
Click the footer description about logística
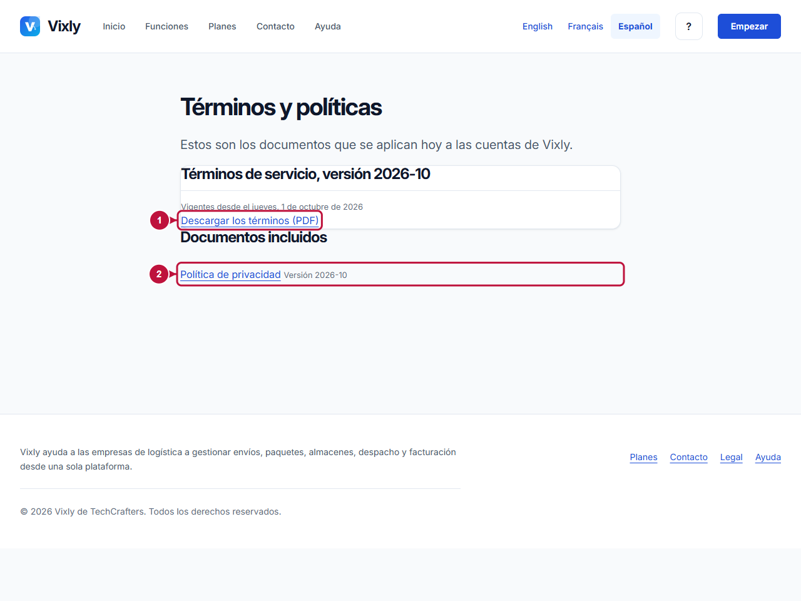[x=238, y=459]
